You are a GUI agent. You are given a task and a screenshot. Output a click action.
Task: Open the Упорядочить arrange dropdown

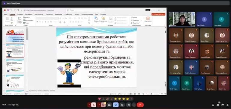(103, 20)
